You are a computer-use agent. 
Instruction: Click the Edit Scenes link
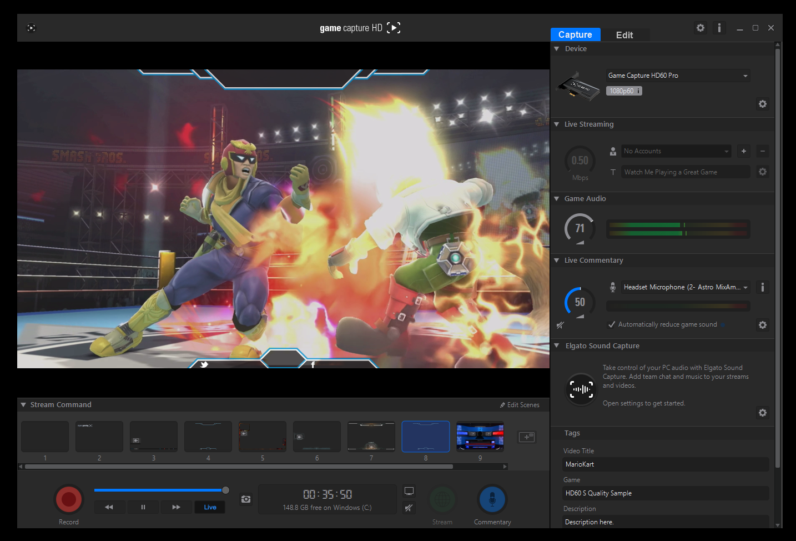(520, 405)
